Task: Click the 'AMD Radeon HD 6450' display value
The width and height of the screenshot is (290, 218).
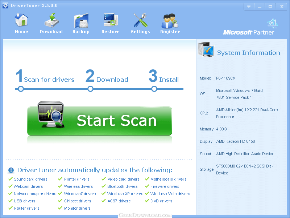Action: pos(235,141)
